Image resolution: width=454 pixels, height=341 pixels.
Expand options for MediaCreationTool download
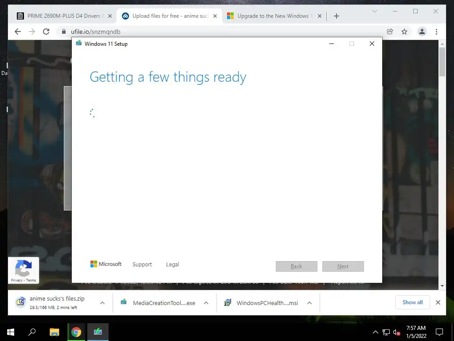206,303
